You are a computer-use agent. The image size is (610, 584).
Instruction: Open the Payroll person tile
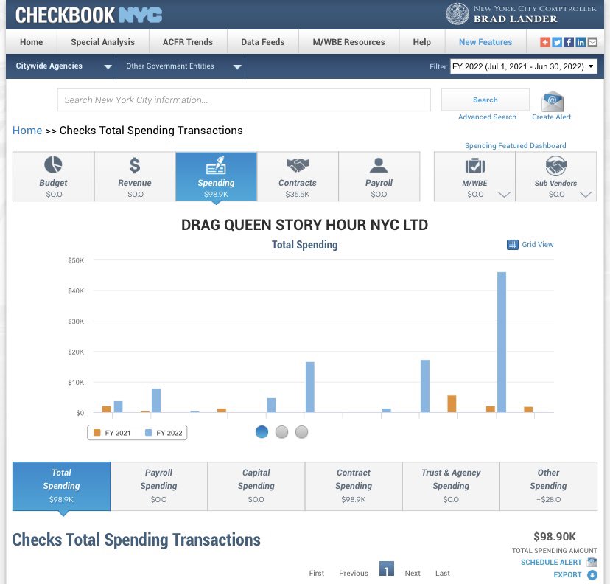pos(379,176)
